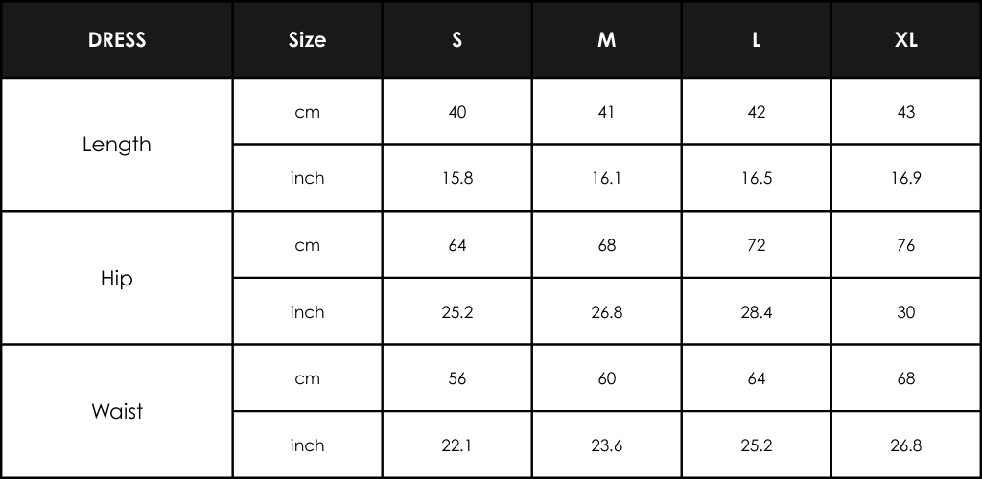Click the L size column header
Viewport: 982px width, 479px height.
point(757,39)
